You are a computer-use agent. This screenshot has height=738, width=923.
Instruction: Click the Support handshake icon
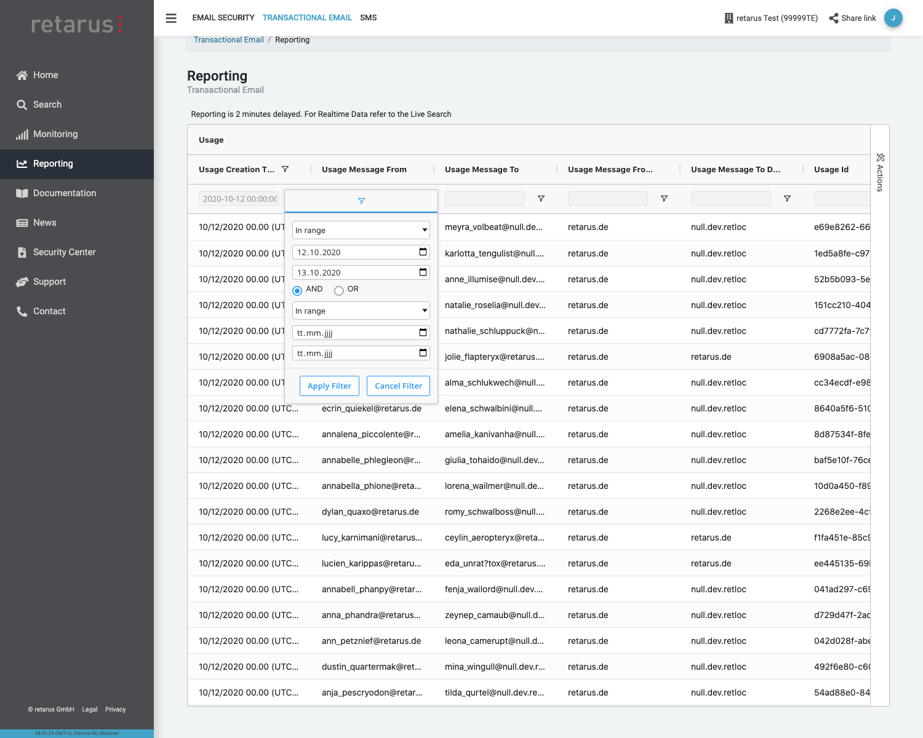point(22,282)
